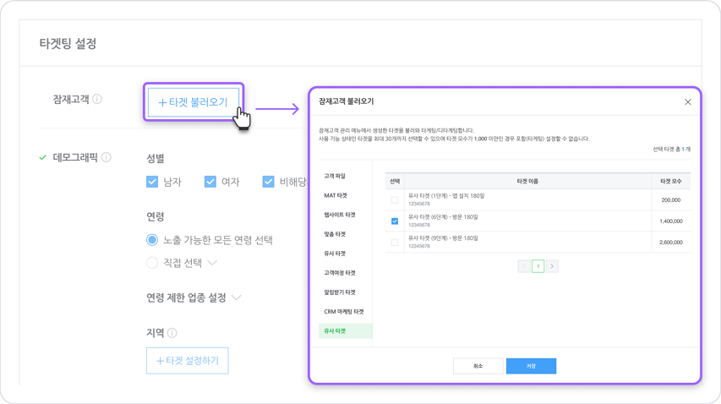The height and width of the screenshot is (404, 721).
Task: Switch to the CRM 마케팅 타겟 category
Action: coord(343,312)
